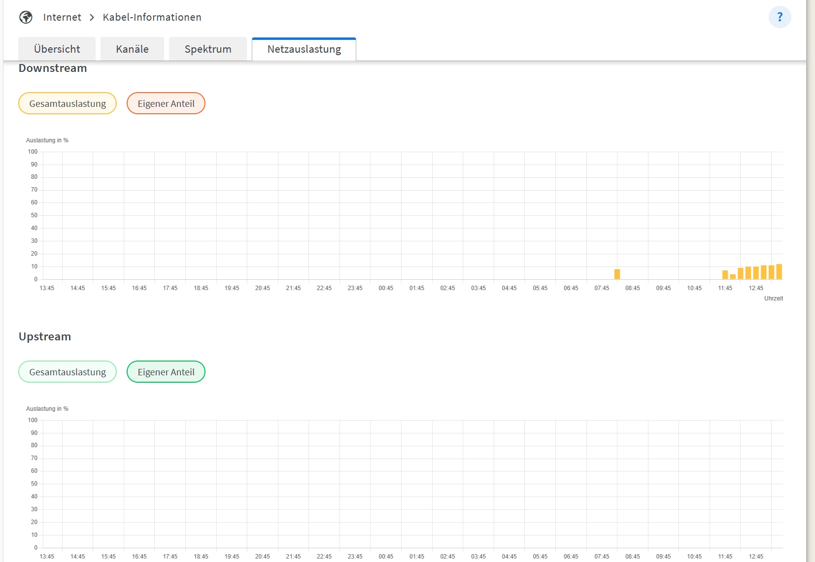Click the 13:45 label on downstream chart
The width and height of the screenshot is (815, 562).
(x=47, y=288)
